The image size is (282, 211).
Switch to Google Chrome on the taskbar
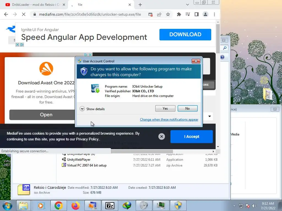(x=58, y=206)
